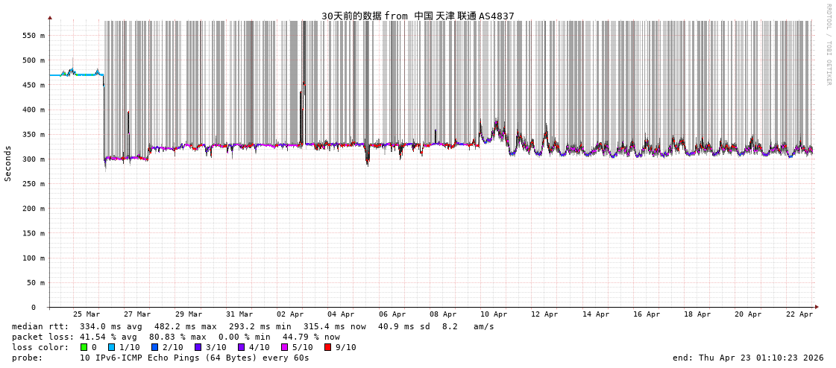Click the end timestamp text
Image resolution: width=836 pixels, height=368 pixels.
[x=748, y=358]
